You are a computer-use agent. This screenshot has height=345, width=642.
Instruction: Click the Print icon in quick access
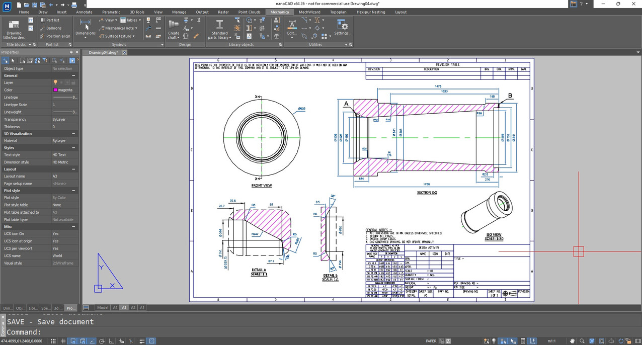pyautogui.click(x=74, y=4)
